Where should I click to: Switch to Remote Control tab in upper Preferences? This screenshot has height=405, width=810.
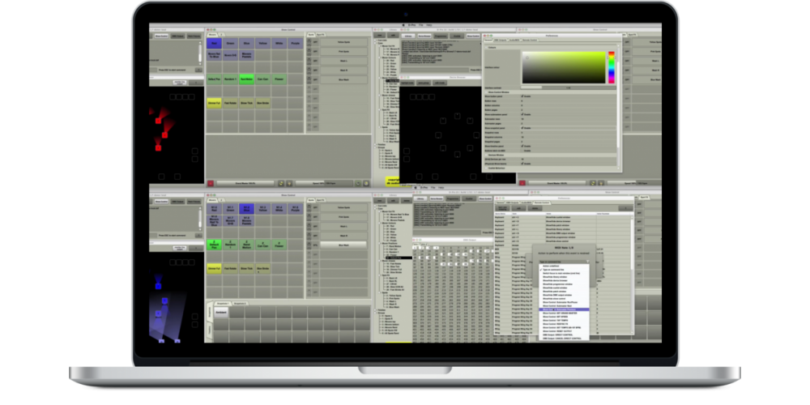[x=530, y=40]
